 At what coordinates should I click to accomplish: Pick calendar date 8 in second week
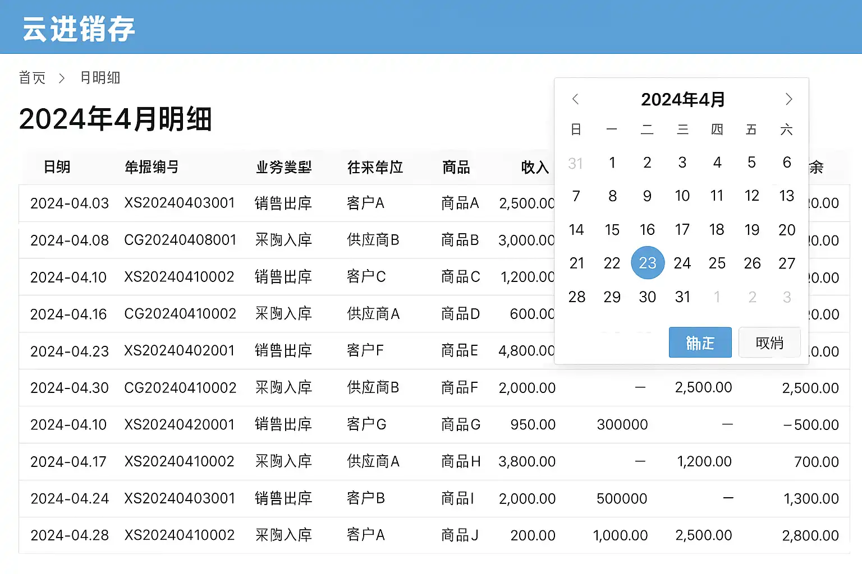tap(612, 196)
